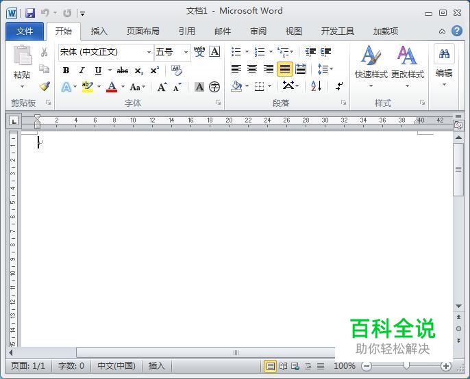Click the vertical scrollbar thumb

pos(458,170)
